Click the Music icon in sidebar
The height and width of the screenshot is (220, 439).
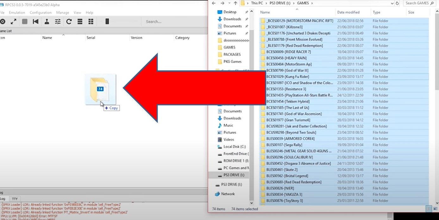tap(220, 125)
